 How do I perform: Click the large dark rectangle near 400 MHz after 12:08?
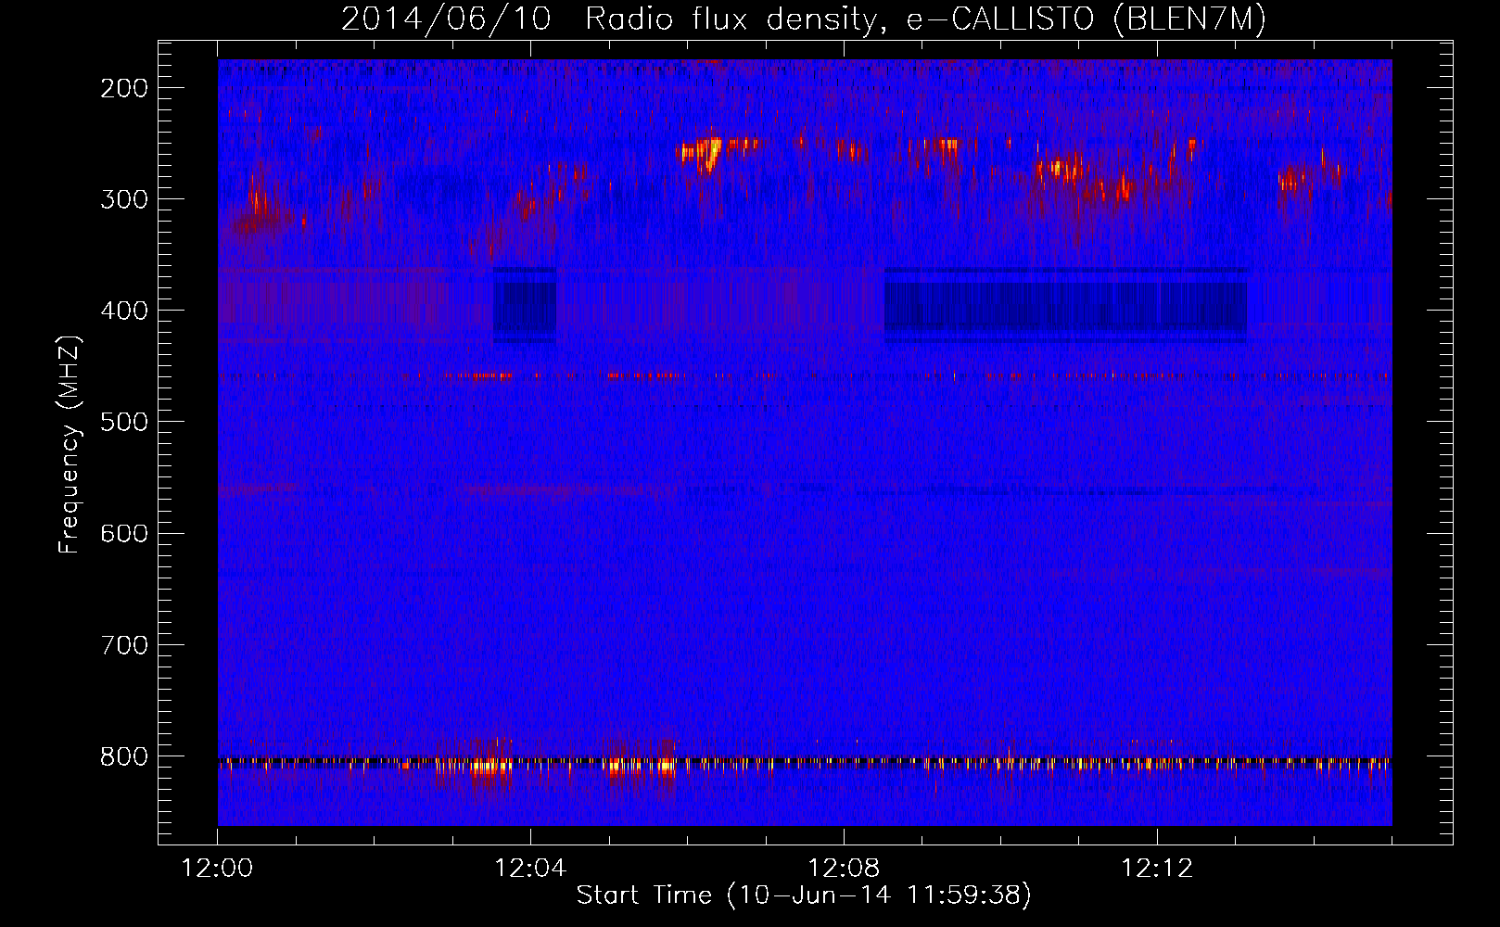point(1065,305)
